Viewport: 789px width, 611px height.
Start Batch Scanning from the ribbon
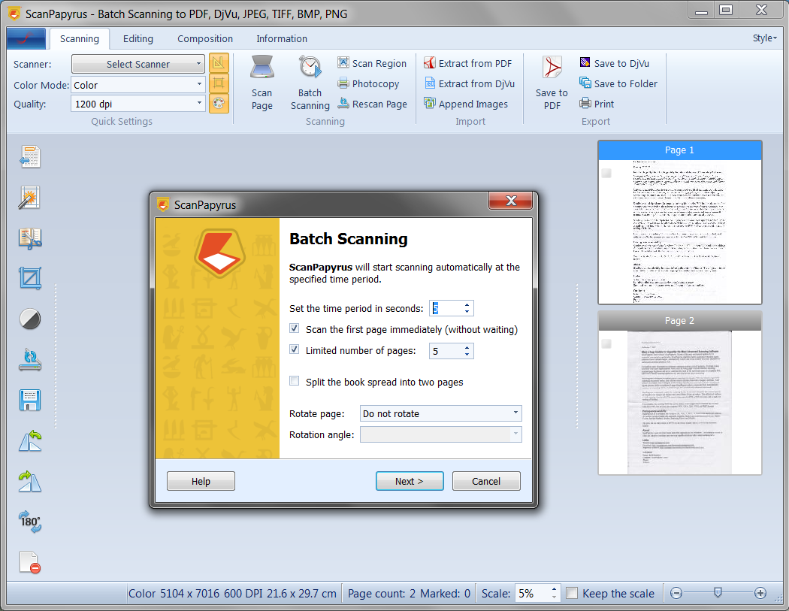pos(310,83)
